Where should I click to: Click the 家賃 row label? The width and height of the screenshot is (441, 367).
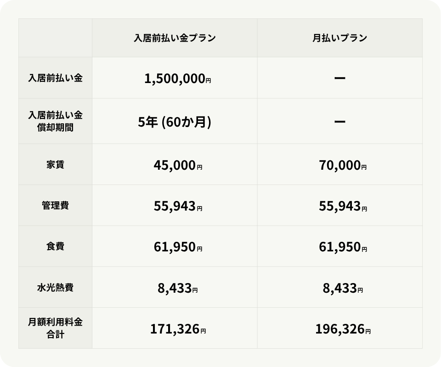pyautogui.click(x=55, y=164)
